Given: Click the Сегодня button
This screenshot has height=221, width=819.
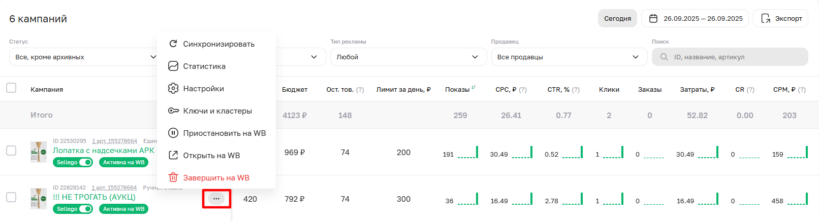Looking at the screenshot, I should [617, 18].
